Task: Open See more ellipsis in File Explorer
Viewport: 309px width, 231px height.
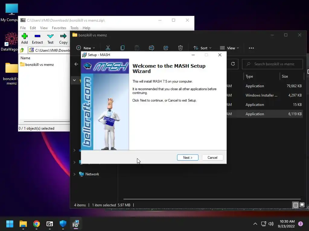Action: 251,48
